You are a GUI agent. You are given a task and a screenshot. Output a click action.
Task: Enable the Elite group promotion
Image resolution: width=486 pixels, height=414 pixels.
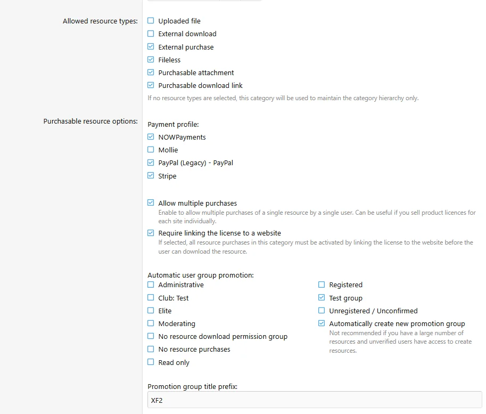(151, 310)
